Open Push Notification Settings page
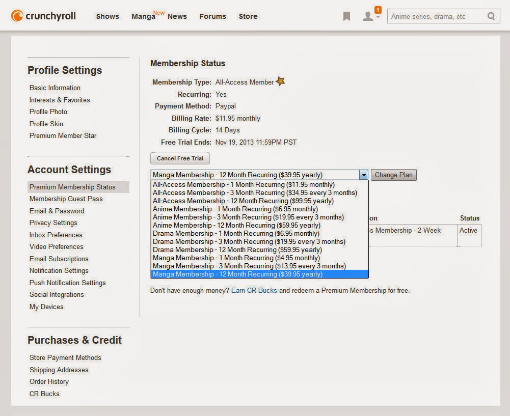The width and height of the screenshot is (510, 416). (67, 283)
